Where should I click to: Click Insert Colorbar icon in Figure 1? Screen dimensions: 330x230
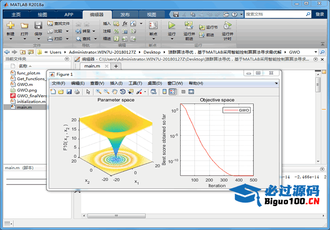click(164, 92)
